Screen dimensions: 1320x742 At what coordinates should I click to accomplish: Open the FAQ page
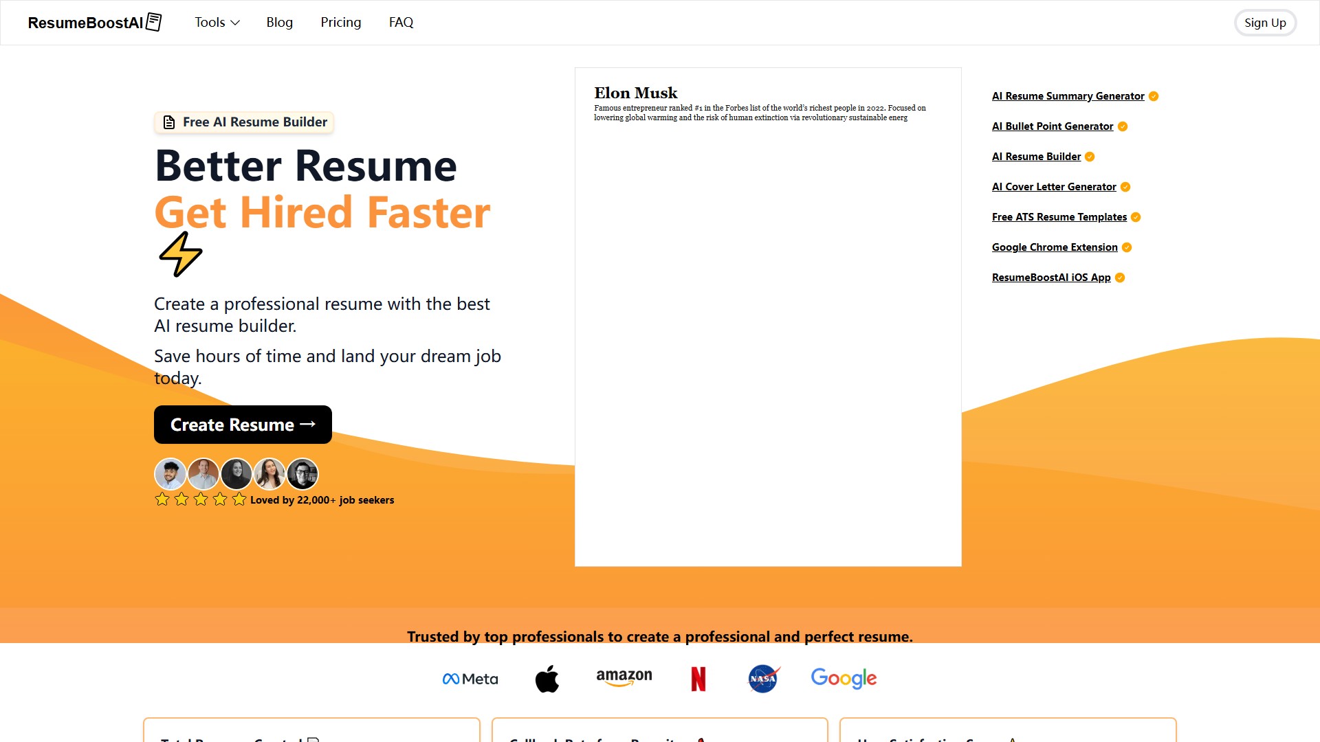pyautogui.click(x=401, y=22)
